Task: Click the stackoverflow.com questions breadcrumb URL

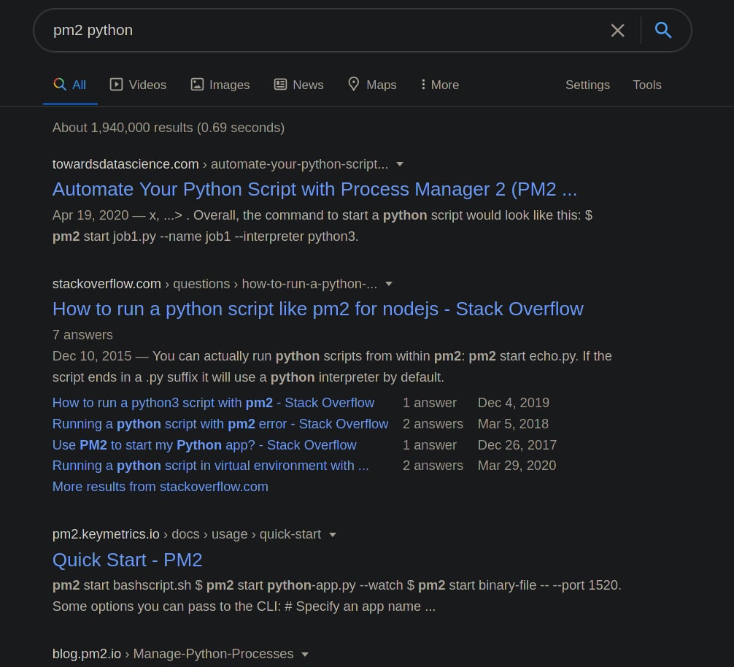Action: point(215,284)
